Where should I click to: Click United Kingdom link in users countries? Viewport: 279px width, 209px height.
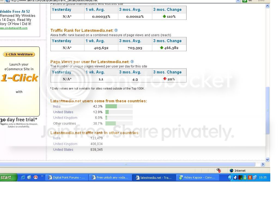click(65, 118)
